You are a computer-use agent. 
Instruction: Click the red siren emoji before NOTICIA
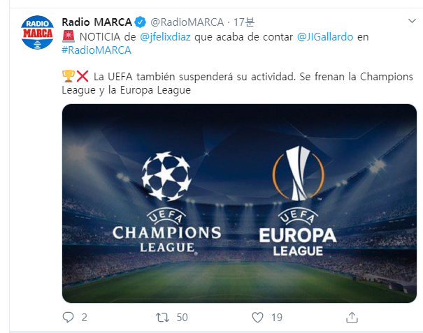[x=69, y=36]
